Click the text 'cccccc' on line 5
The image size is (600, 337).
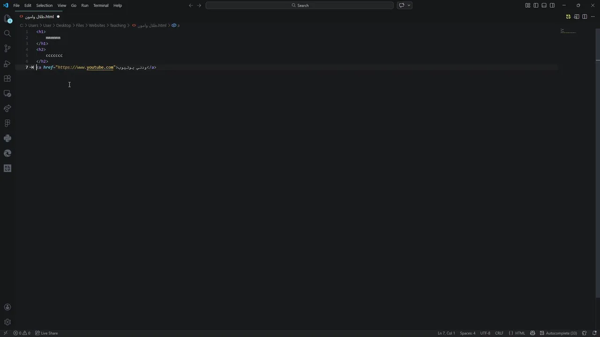pyautogui.click(x=54, y=55)
